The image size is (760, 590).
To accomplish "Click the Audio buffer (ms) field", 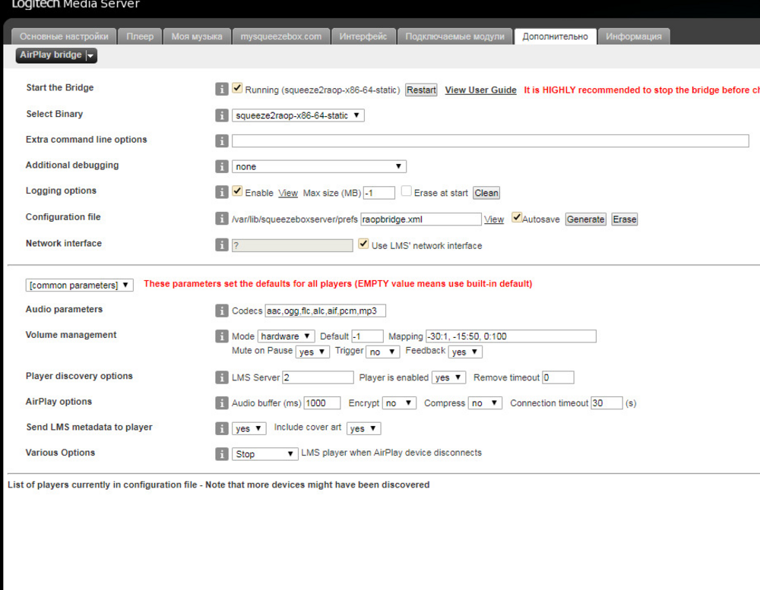I will [321, 403].
